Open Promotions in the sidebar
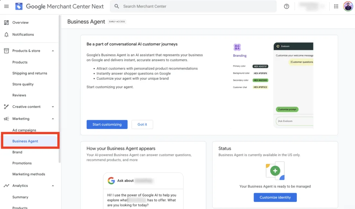 [22, 163]
